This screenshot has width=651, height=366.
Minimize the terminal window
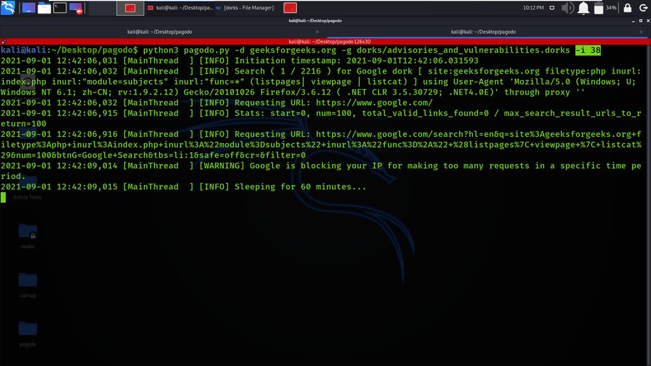[633, 21]
